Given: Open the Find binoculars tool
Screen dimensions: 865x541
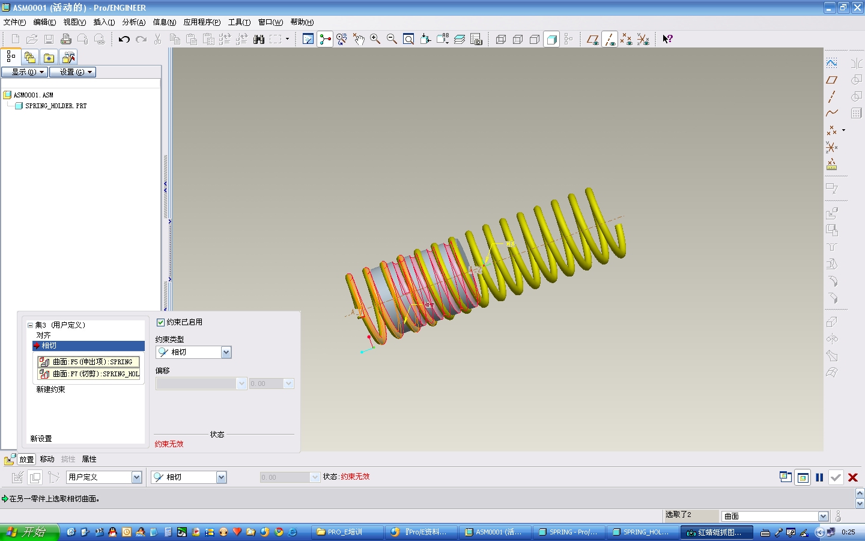Looking at the screenshot, I should click(x=259, y=39).
